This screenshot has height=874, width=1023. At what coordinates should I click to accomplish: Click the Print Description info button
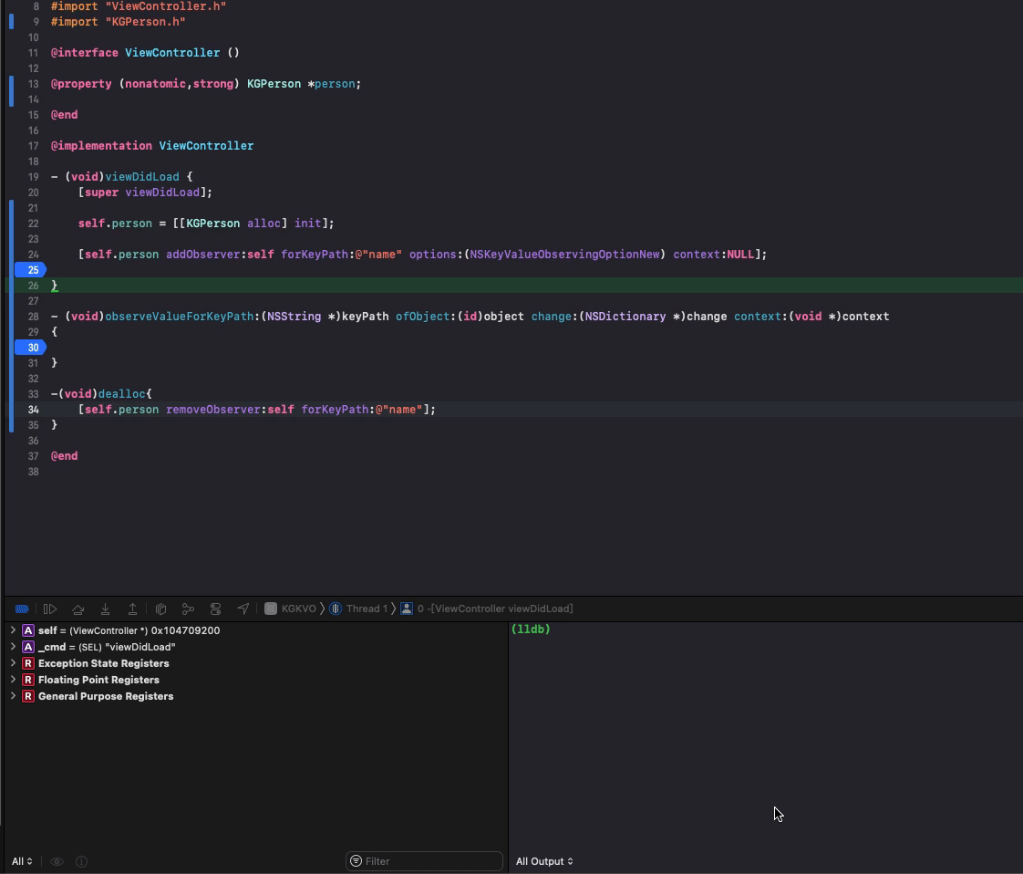81,860
